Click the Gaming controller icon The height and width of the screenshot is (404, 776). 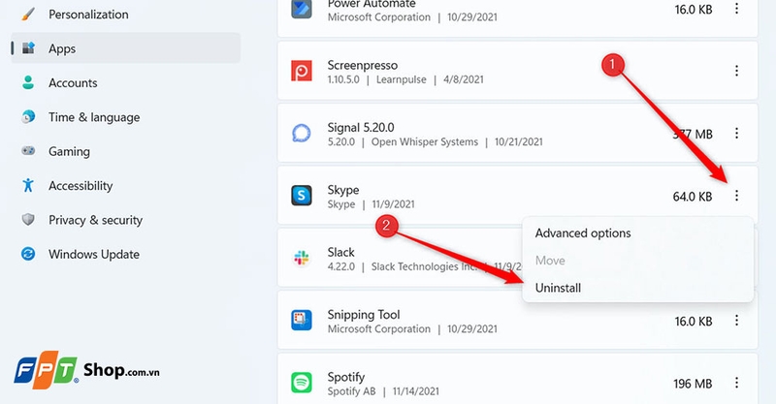pyautogui.click(x=28, y=150)
